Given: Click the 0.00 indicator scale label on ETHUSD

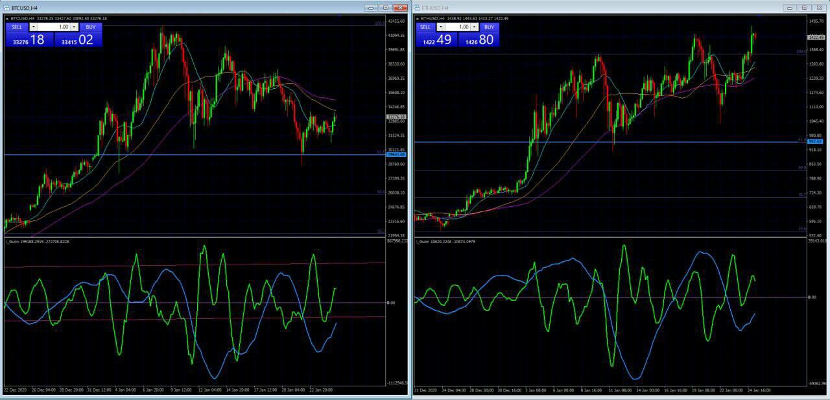Looking at the screenshot, I should tap(812, 297).
